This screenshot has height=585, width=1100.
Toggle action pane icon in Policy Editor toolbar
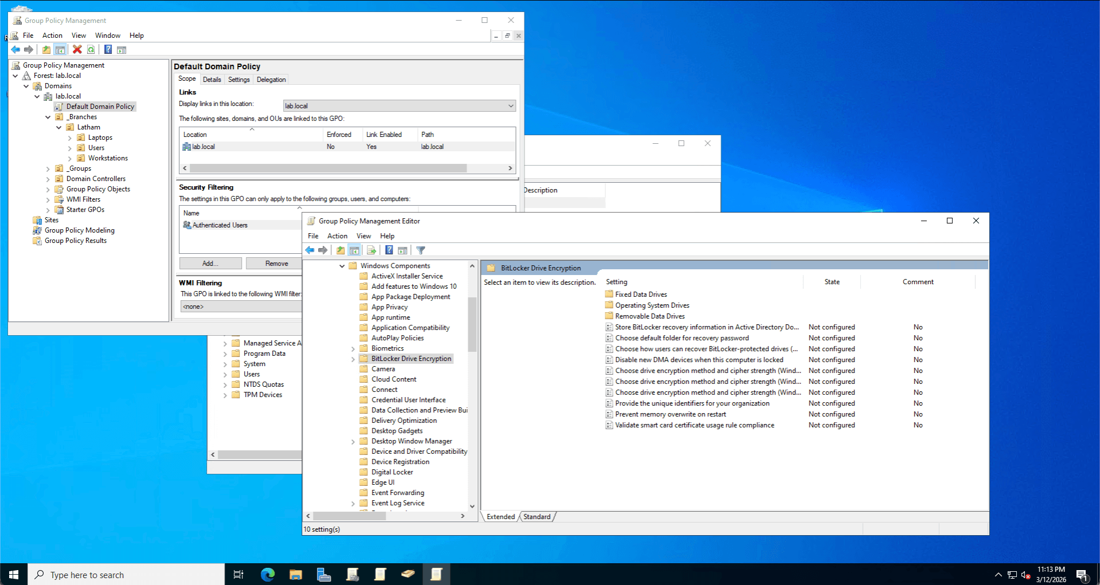(402, 250)
